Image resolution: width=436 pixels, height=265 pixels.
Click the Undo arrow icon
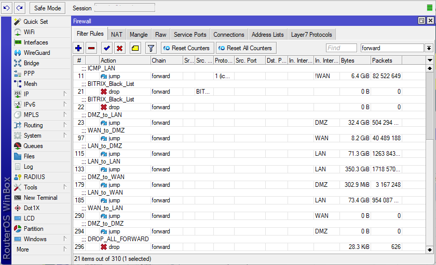(7, 8)
